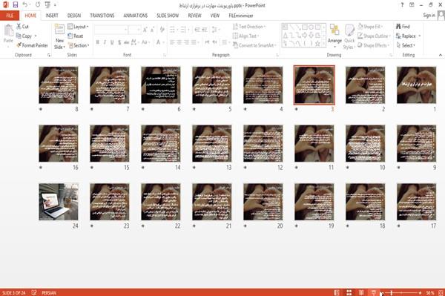Image resolution: width=445 pixels, height=296 pixels.
Task: Toggle Bold formatting
Action: 98,42
